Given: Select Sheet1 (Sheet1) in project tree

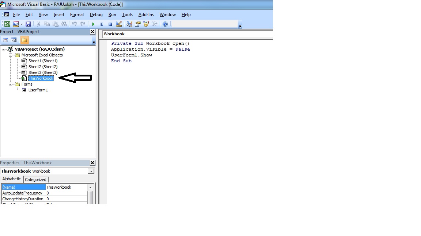Looking at the screenshot, I should pyautogui.click(x=43, y=61).
